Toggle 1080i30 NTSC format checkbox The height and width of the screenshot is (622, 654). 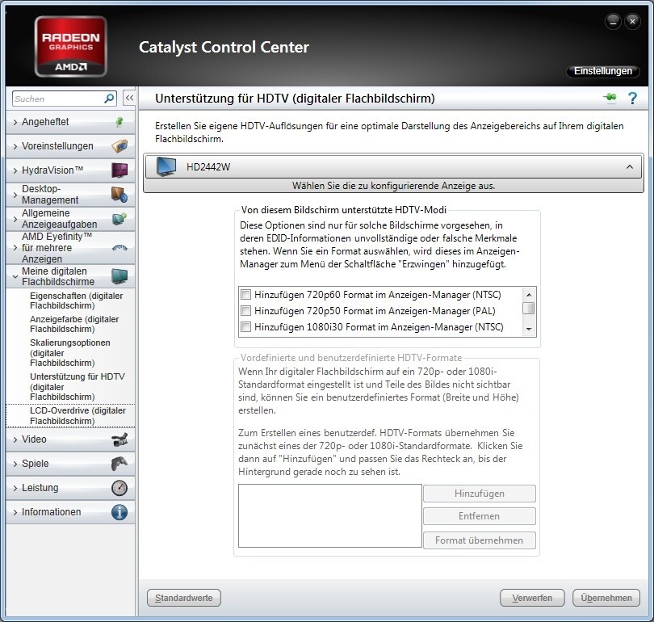pyautogui.click(x=246, y=327)
